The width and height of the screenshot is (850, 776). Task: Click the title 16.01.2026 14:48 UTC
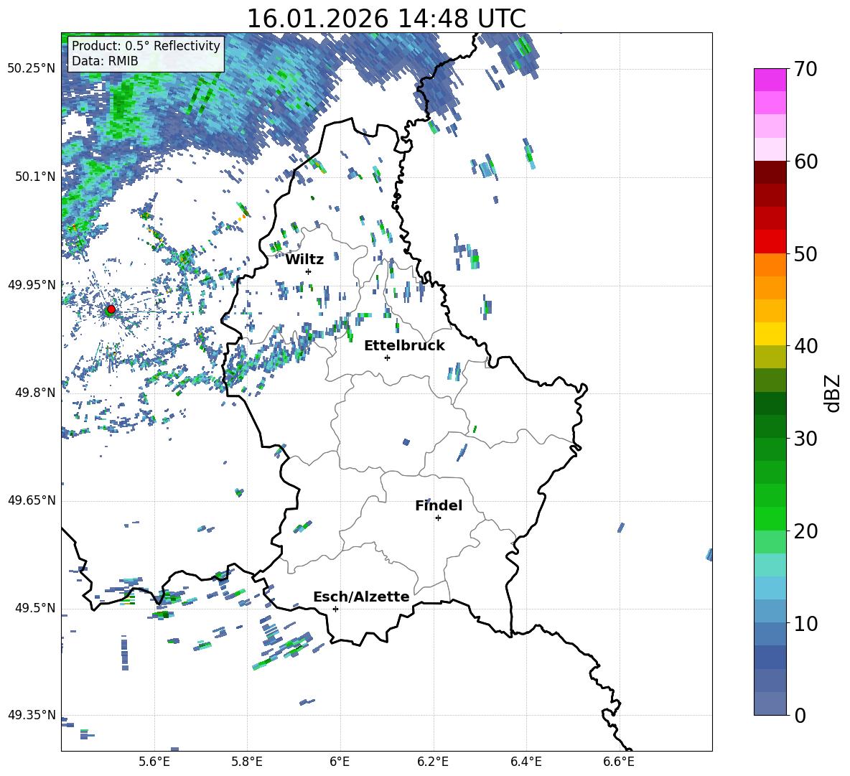pyautogui.click(x=386, y=19)
